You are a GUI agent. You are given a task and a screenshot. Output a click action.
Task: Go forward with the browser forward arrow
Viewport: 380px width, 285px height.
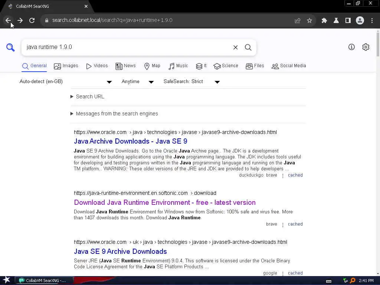pyautogui.click(x=20, y=20)
